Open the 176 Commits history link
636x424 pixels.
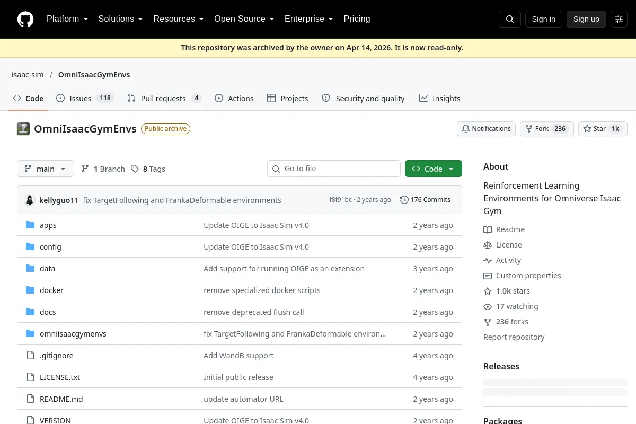pyautogui.click(x=425, y=200)
